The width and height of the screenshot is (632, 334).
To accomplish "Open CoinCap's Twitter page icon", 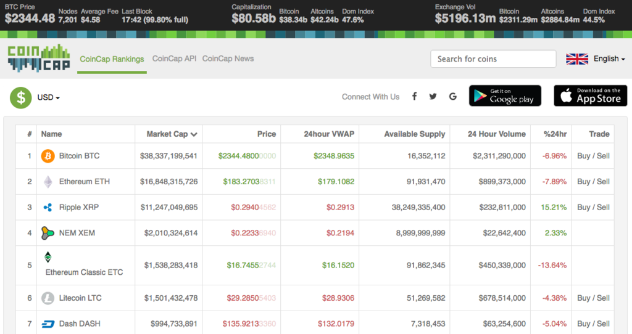I will coord(433,97).
